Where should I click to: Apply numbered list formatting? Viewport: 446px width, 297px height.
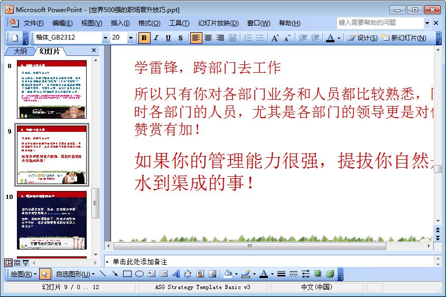pos(248,38)
